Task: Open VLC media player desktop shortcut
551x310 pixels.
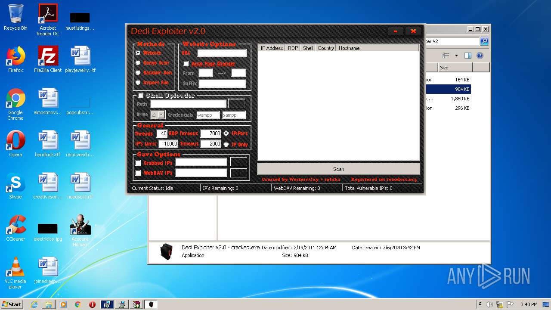Action: (15, 273)
